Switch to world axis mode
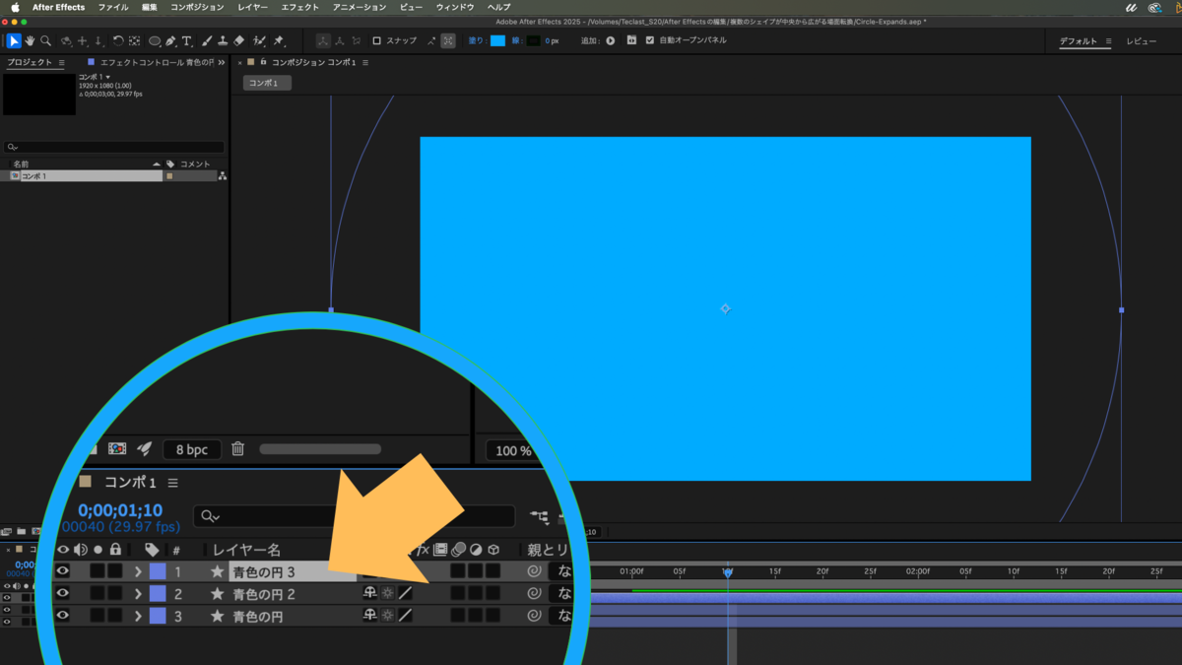The width and height of the screenshot is (1182, 665). click(339, 40)
